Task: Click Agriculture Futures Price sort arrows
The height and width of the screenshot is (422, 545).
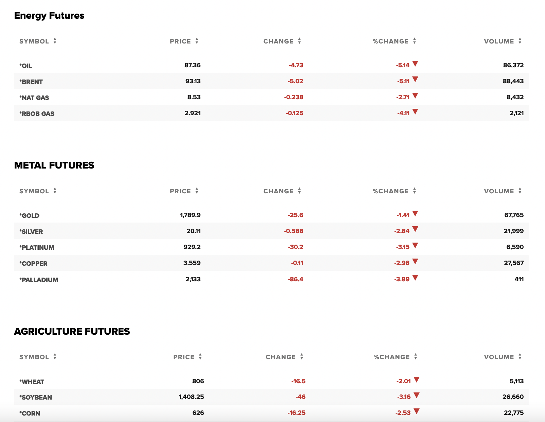Action: click(200, 357)
